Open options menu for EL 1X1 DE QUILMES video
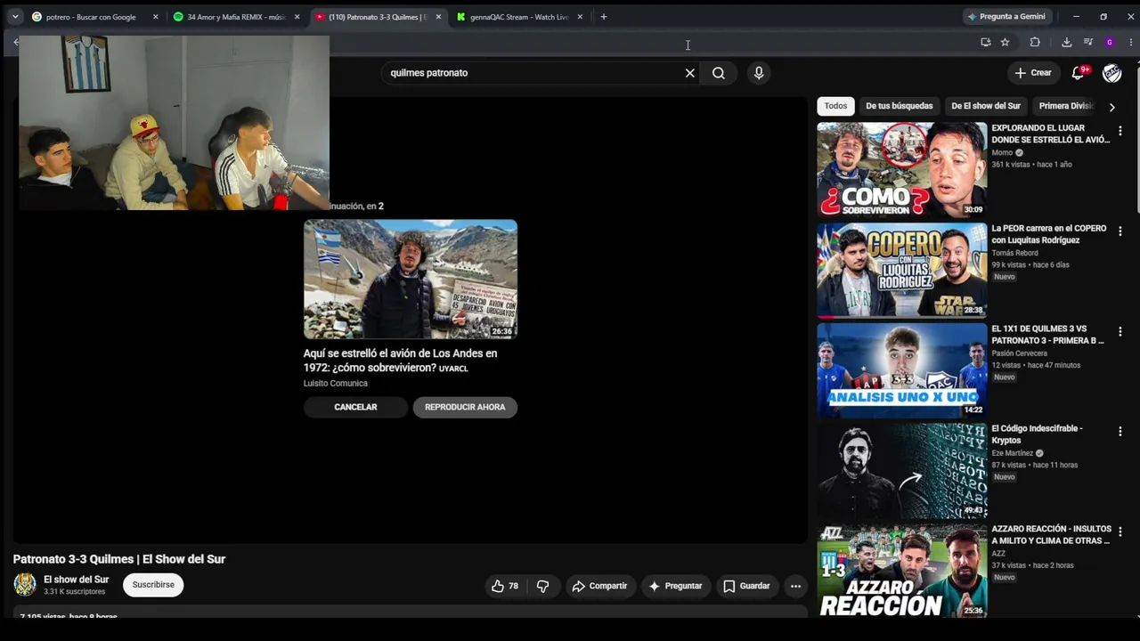Image resolution: width=1140 pixels, height=641 pixels. point(1120,331)
